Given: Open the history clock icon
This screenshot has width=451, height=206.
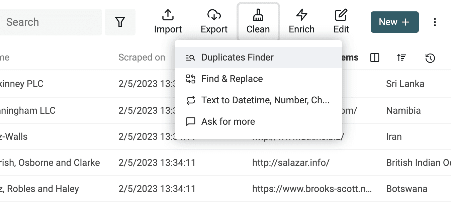Looking at the screenshot, I should (430, 58).
